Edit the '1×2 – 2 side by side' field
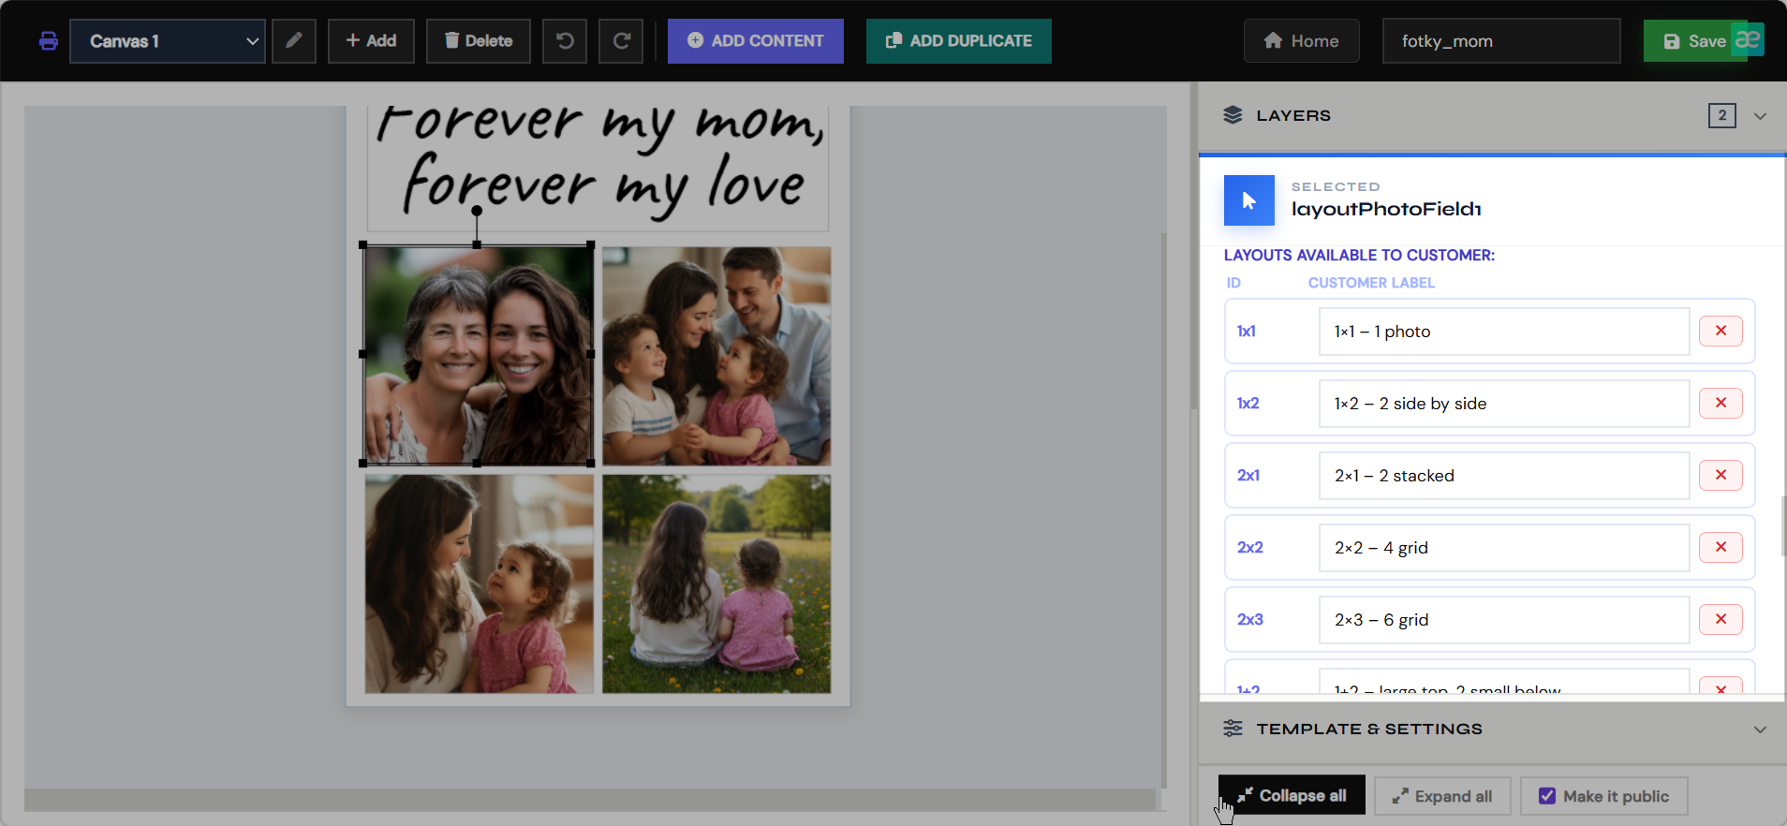Screen dimensions: 1787x826 [1504, 404]
